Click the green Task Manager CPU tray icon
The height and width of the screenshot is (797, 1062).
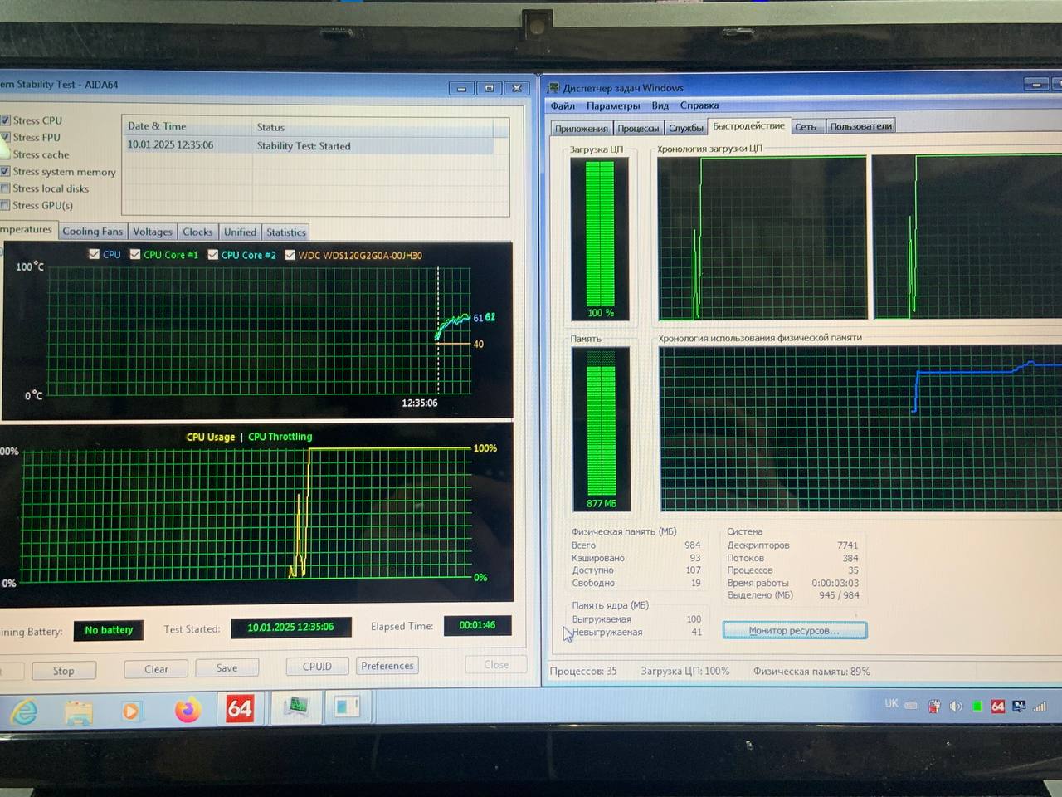[977, 706]
